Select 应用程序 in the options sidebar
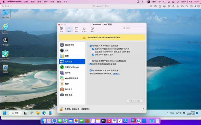Image resolution: width=201 pixels, height=125 pixels. click(x=72, y=62)
